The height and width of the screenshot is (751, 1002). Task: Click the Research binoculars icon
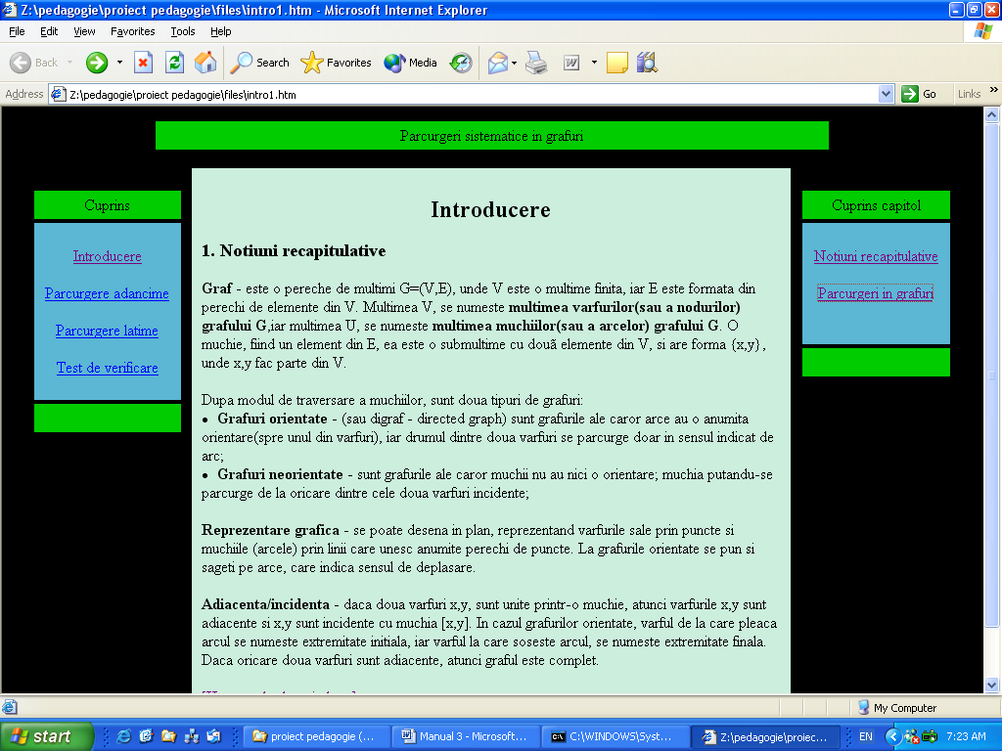(647, 63)
